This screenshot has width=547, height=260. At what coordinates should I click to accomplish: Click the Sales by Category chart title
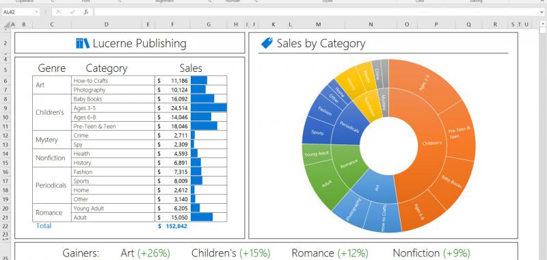321,44
